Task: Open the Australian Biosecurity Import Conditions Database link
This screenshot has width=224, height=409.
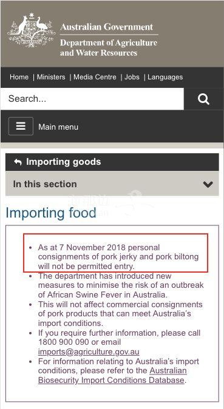Action: [x=112, y=376]
